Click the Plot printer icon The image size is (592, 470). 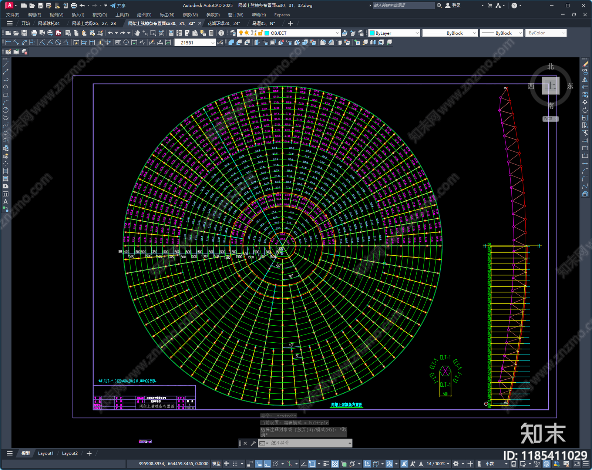(x=34, y=33)
